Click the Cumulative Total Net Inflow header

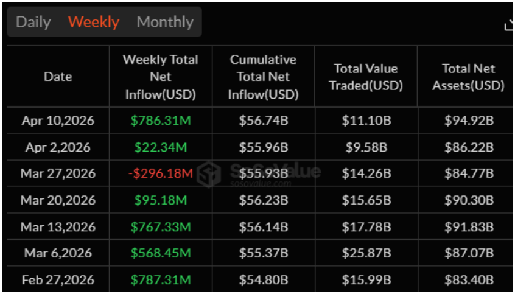[x=263, y=77]
